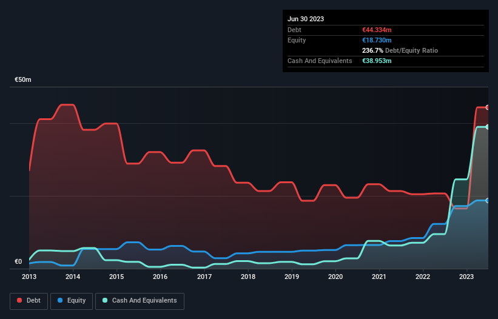The image size is (498, 319).
Task: Click the Debt label in tooltip
Action: [294, 30]
